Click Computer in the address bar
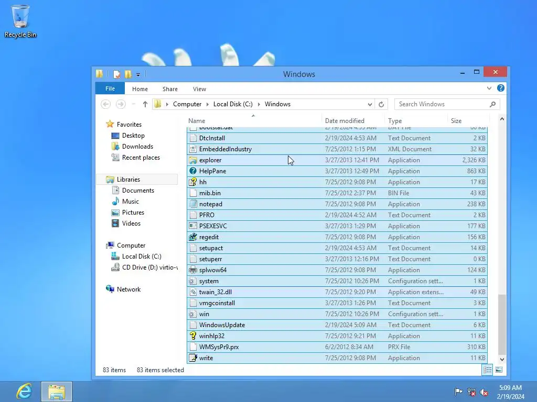The height and width of the screenshot is (402, 537). click(187, 104)
